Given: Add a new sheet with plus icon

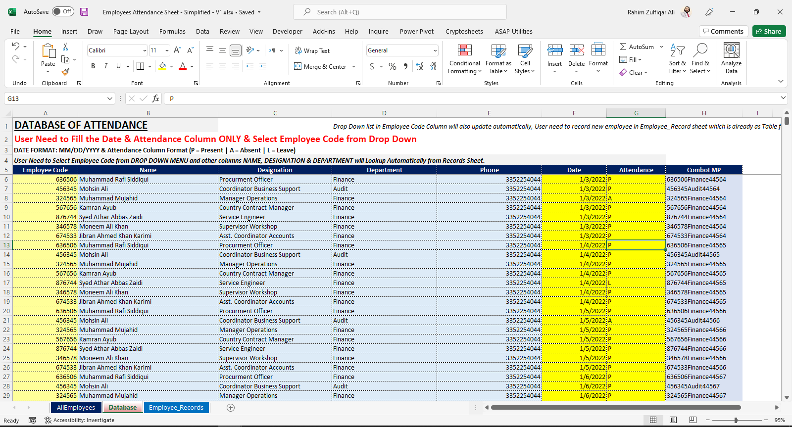Looking at the screenshot, I should coord(231,408).
